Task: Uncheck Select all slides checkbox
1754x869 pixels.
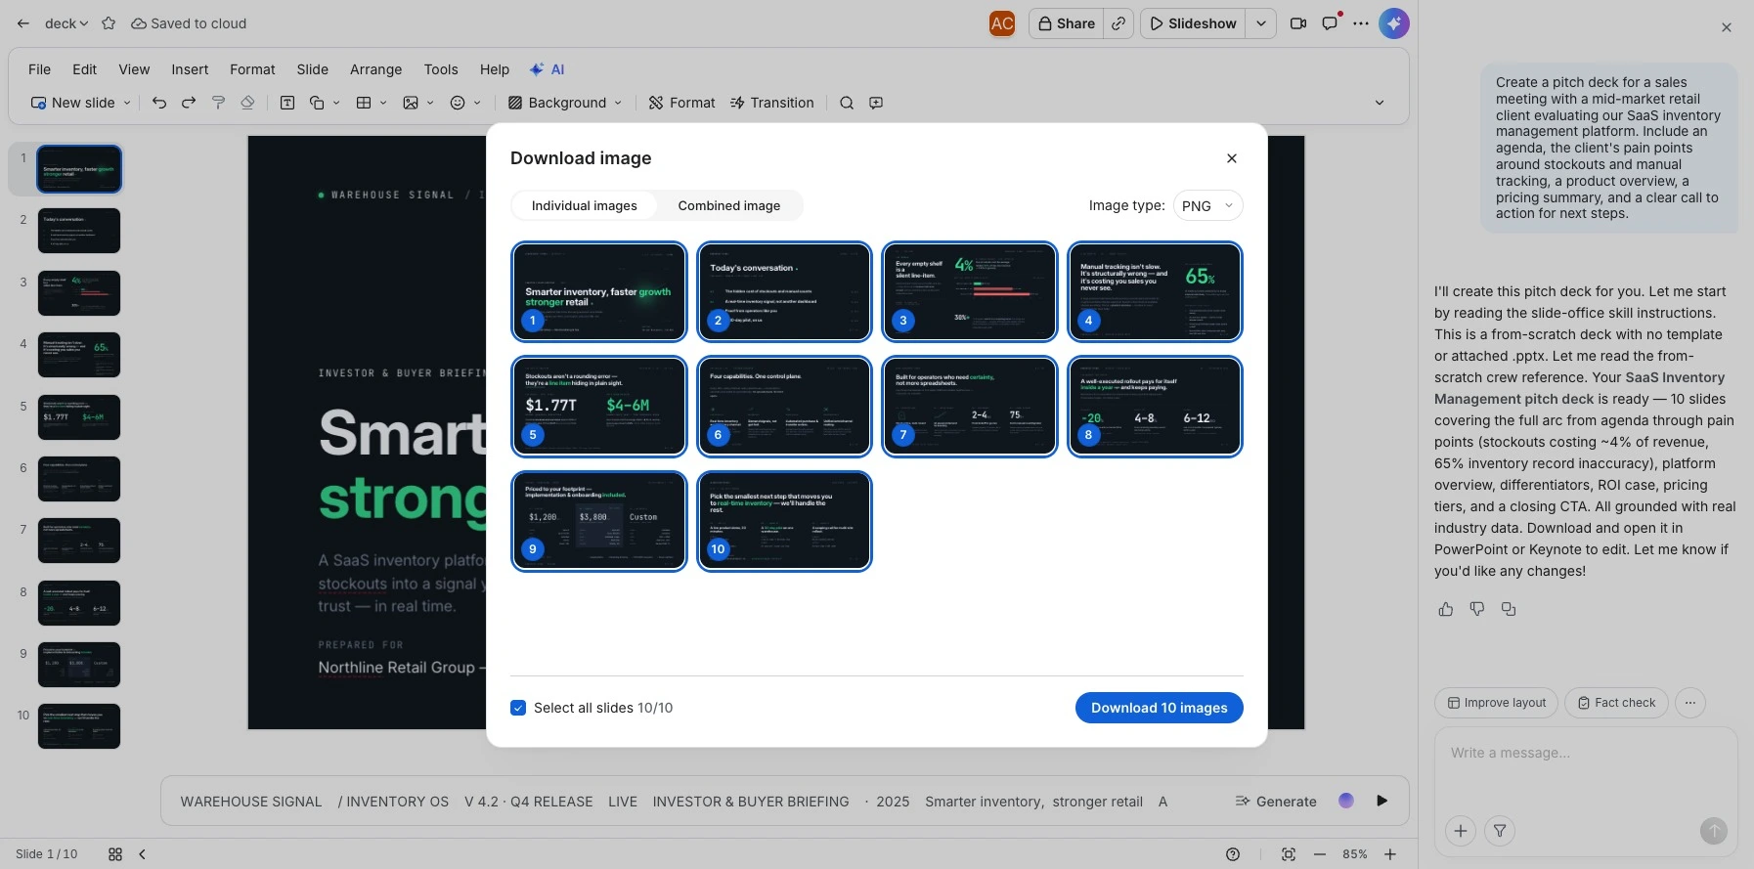Action: click(518, 708)
